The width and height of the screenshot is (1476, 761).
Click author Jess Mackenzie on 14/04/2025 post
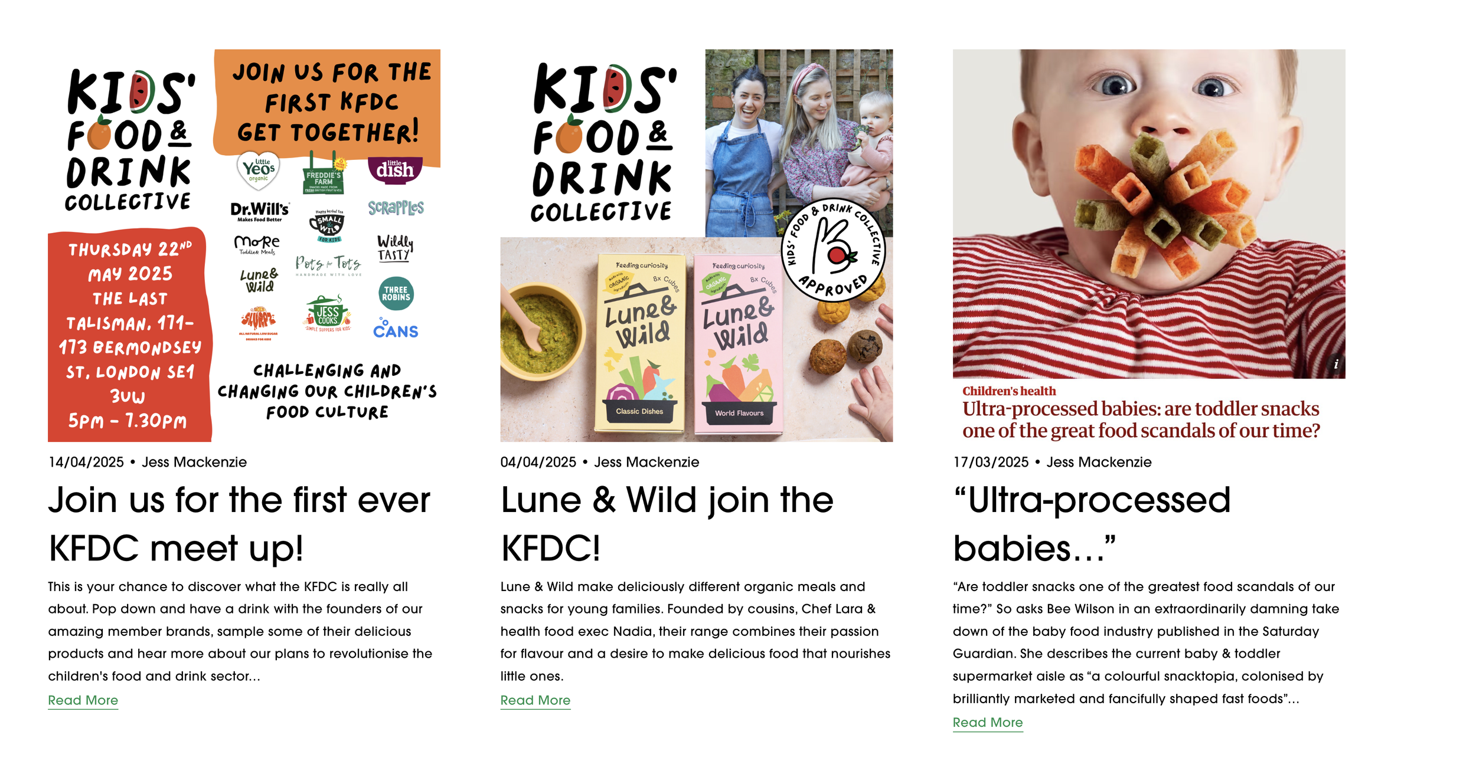(194, 462)
